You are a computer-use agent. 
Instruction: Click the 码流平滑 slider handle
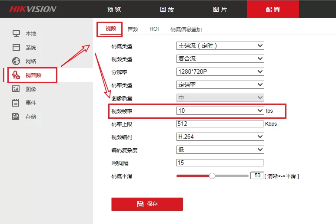pos(212,176)
